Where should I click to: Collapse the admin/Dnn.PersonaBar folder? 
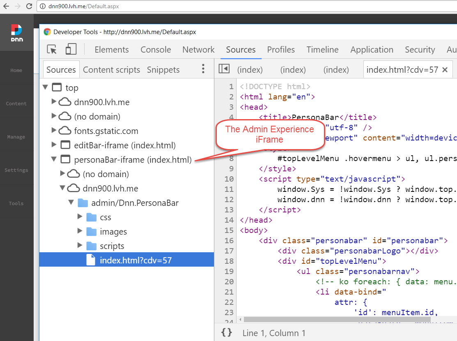click(x=71, y=202)
